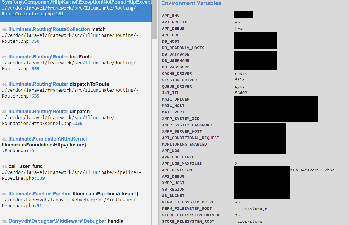Viewport: 349px width, 225px height.
Task: Select the DB_READONLY_HOSTS variable name
Action: coord(183,48)
